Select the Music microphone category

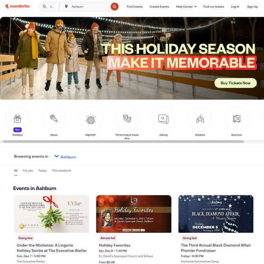pos(54,118)
